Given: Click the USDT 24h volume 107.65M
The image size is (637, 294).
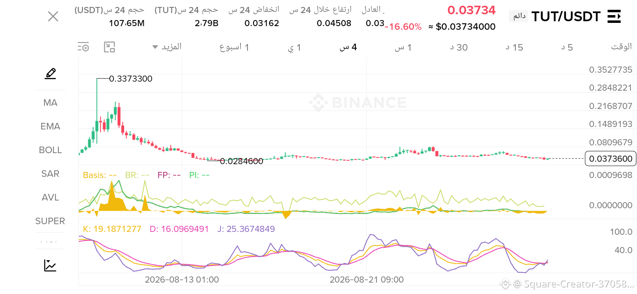Looking at the screenshot, I should pos(127,23).
